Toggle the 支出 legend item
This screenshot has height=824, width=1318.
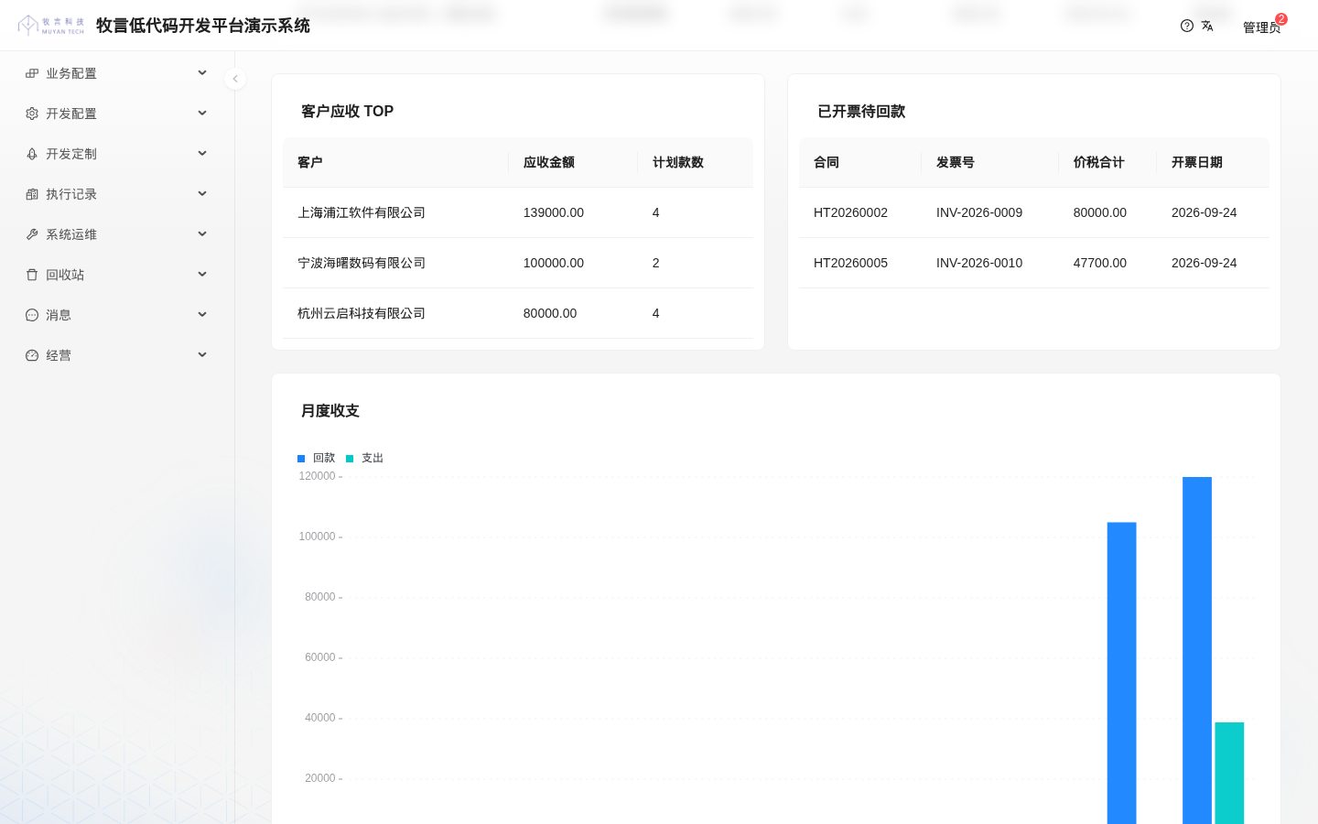[365, 458]
